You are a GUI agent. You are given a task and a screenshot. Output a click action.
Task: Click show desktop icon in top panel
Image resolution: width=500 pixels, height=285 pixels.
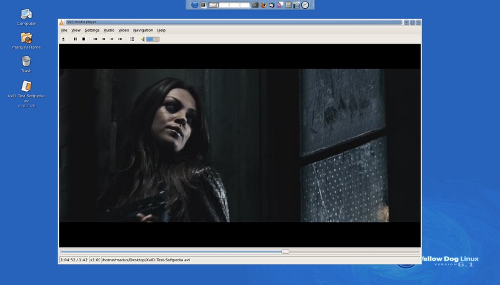pos(204,5)
